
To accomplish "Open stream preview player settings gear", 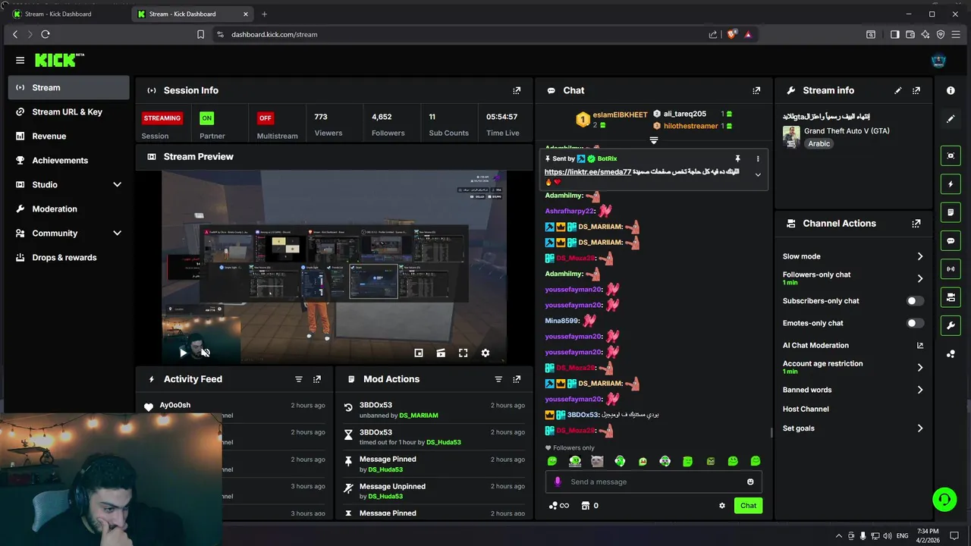I will point(485,353).
